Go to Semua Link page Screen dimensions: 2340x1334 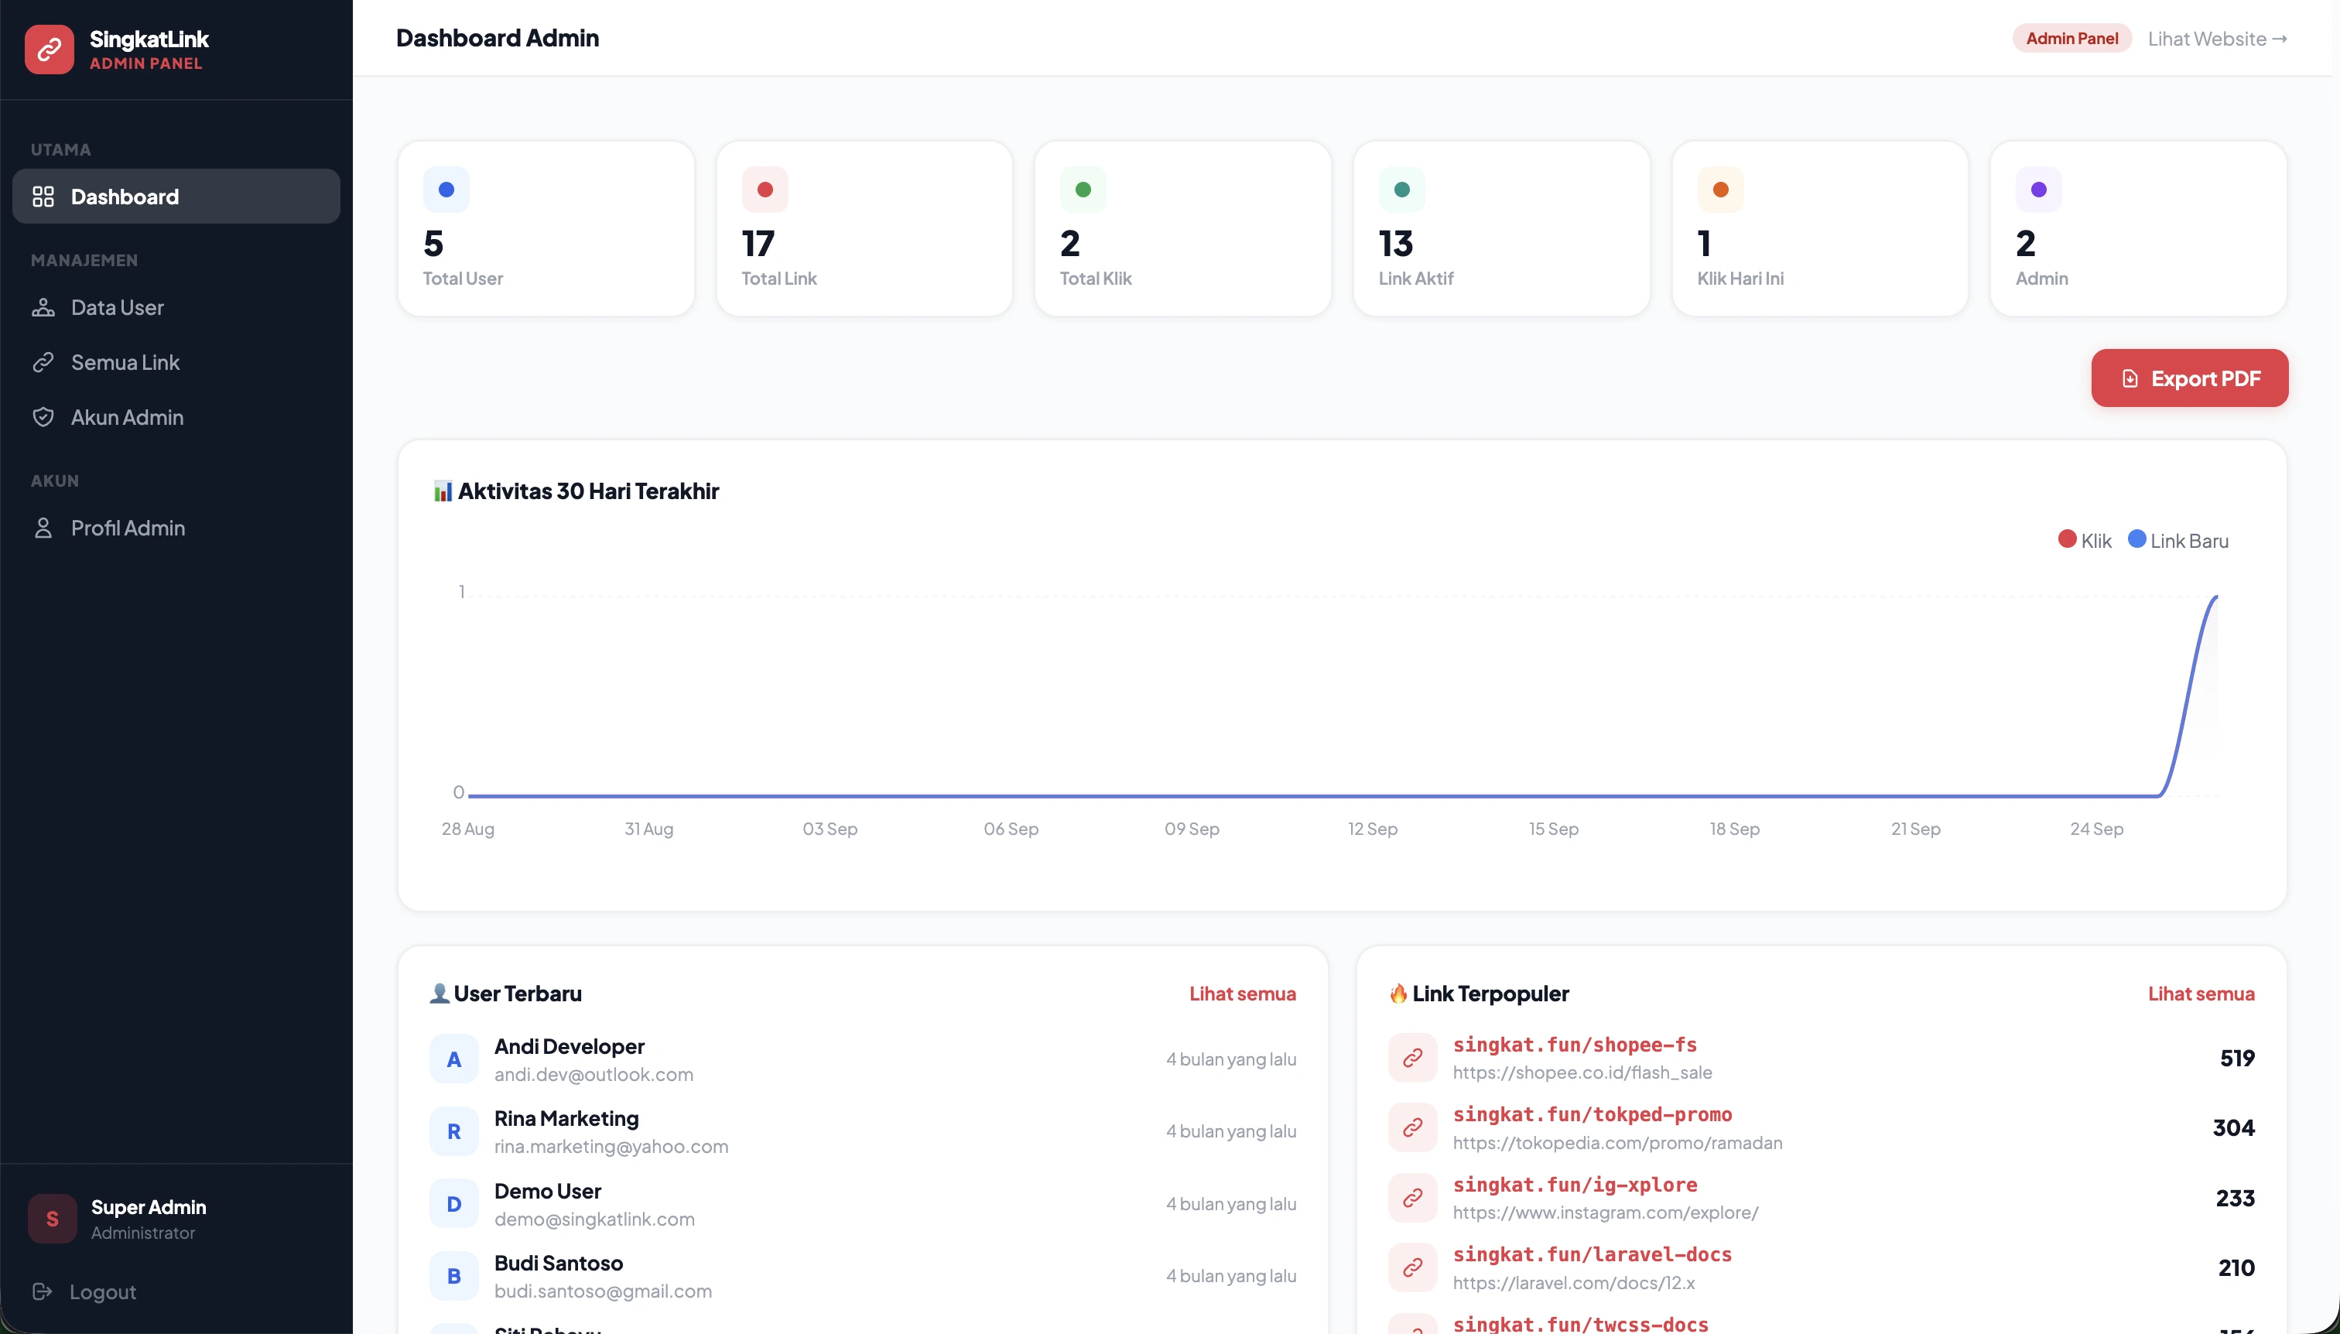176,362
